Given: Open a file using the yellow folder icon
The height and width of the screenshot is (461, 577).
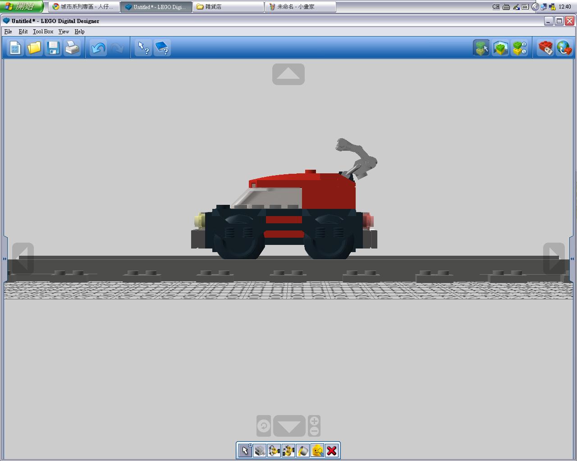Looking at the screenshot, I should (x=34, y=48).
